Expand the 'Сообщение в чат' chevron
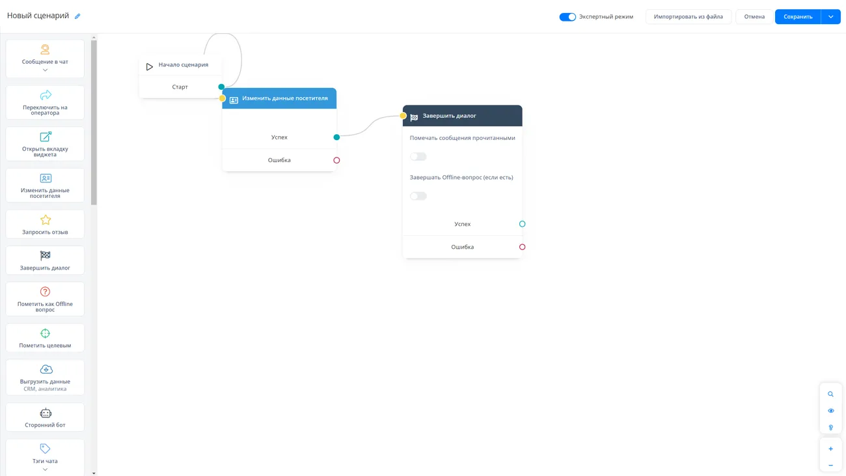846x476 pixels. point(45,70)
